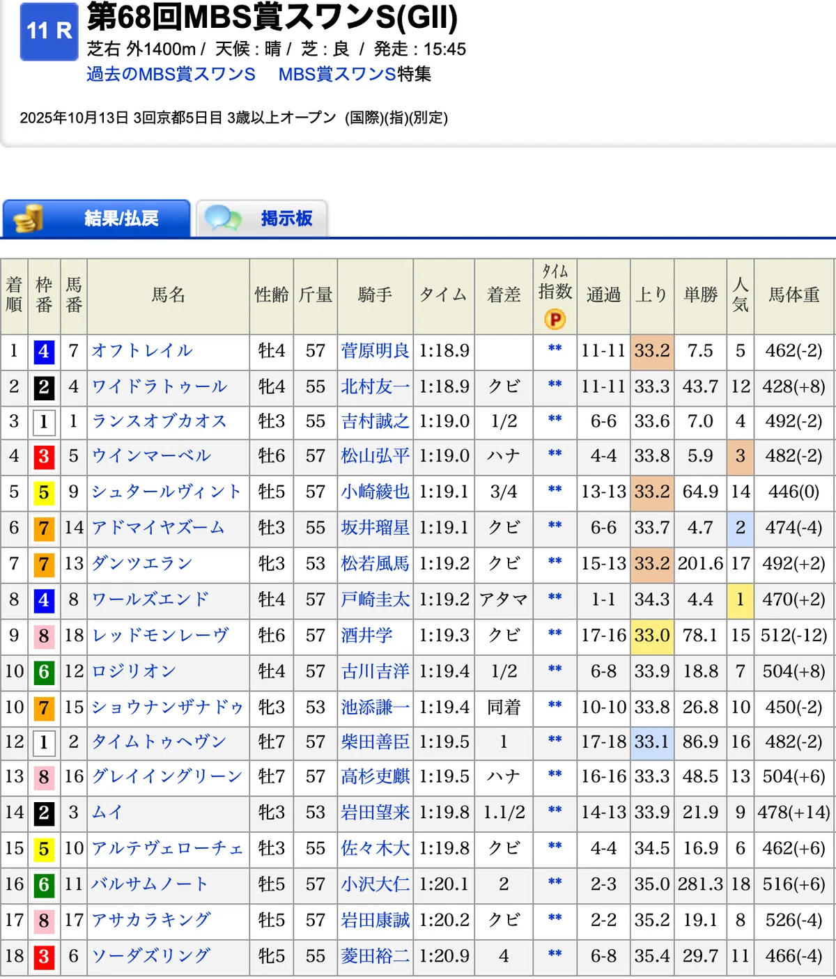Image resolution: width=836 pixels, height=979 pixels.
Task: Click the アタマ margin cell
Action: coord(504,600)
